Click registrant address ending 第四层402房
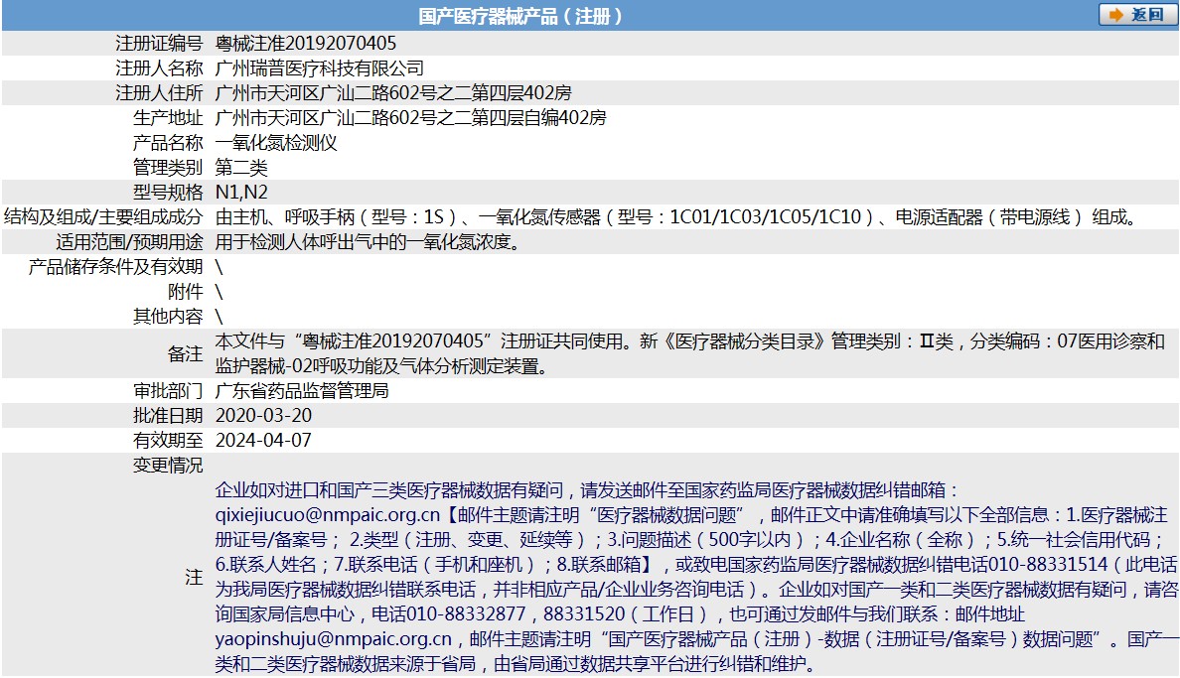This screenshot has height=678, width=1180. point(392,92)
